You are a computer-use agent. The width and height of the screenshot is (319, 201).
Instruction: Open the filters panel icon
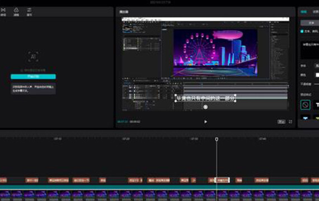tap(16, 12)
